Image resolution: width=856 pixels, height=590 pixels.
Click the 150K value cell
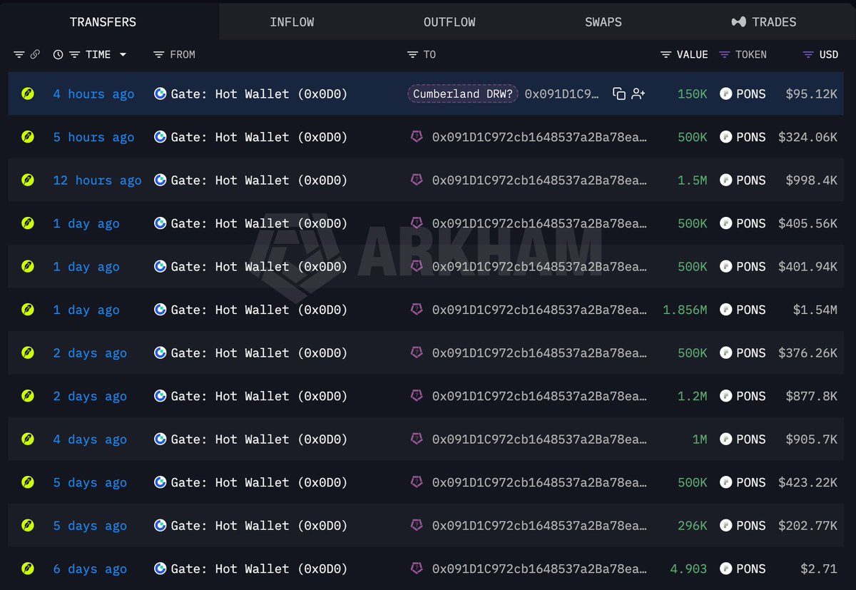(x=693, y=93)
